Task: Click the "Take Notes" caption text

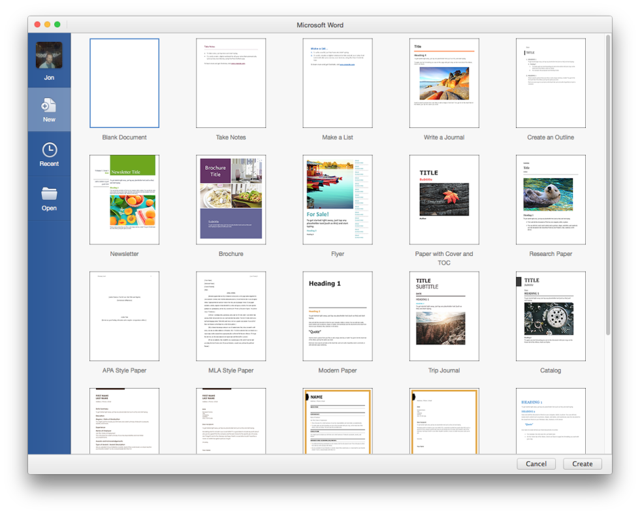Action: [x=231, y=138]
